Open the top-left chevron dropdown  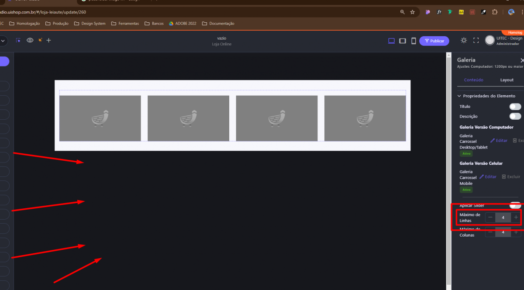point(3,41)
